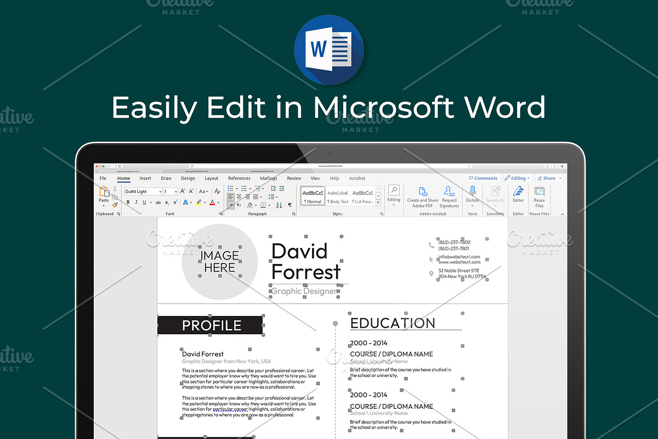This screenshot has height=439, width=658.
Task: Click the Decrease Indent icon
Action: 273,188
